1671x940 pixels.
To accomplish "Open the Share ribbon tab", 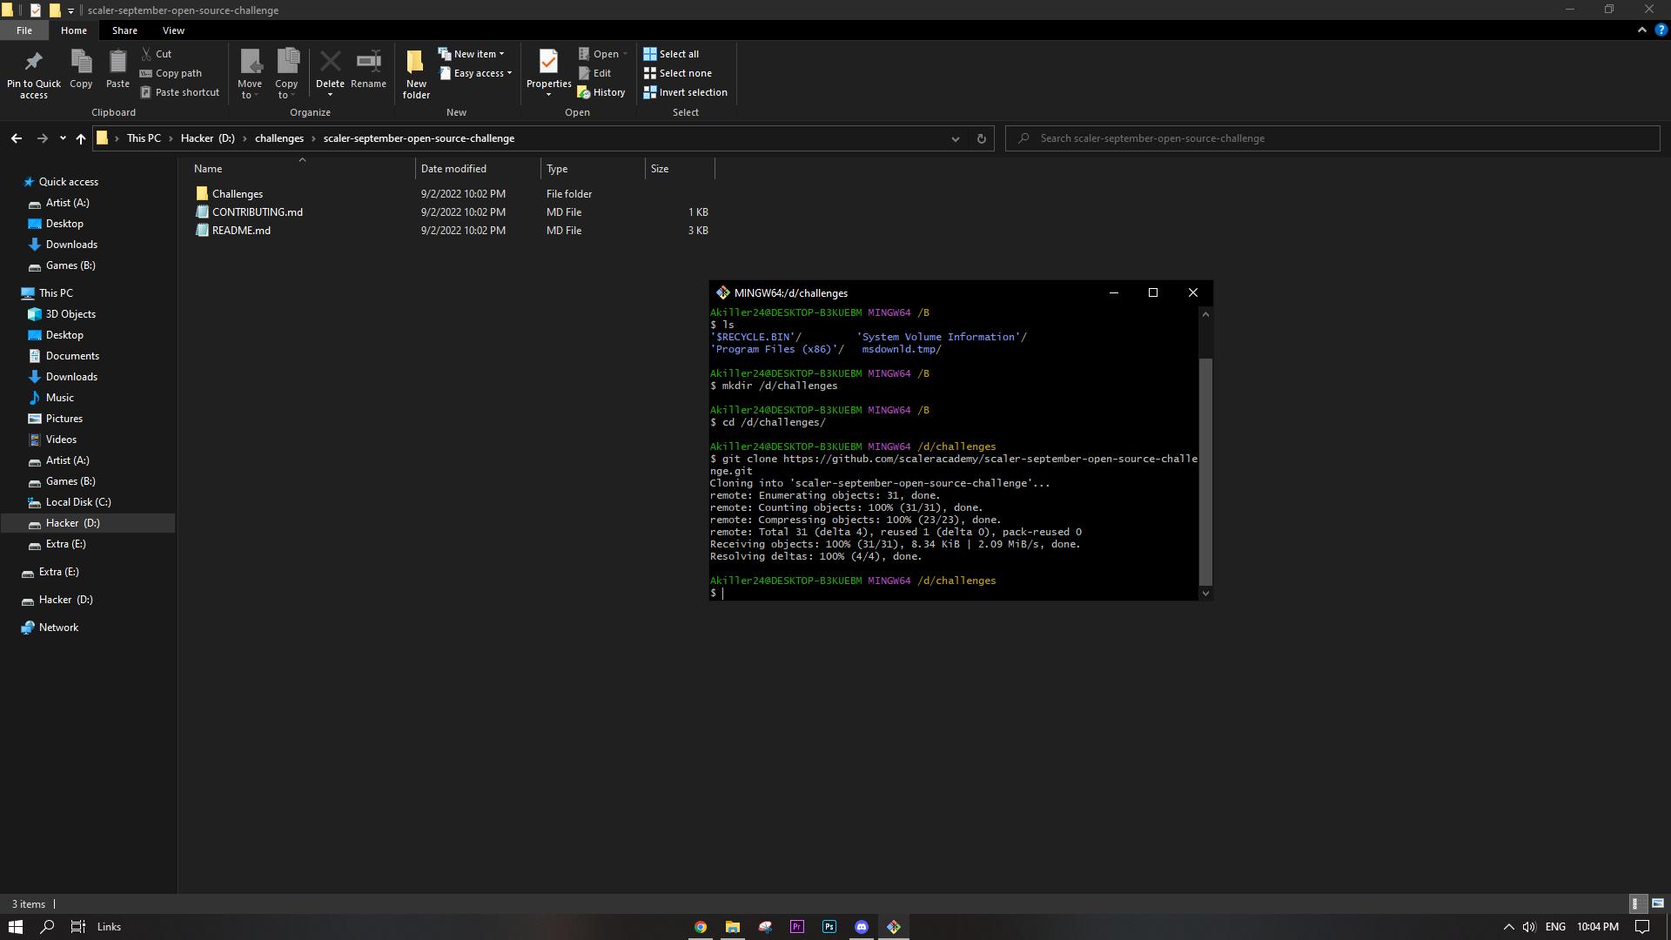I will point(124,30).
